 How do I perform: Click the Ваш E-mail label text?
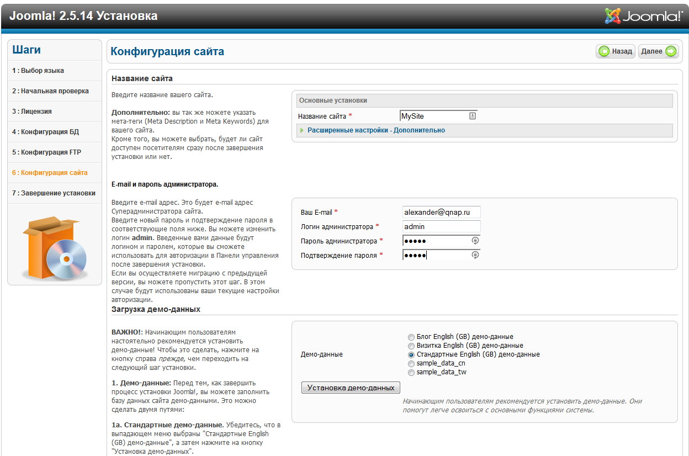point(317,212)
